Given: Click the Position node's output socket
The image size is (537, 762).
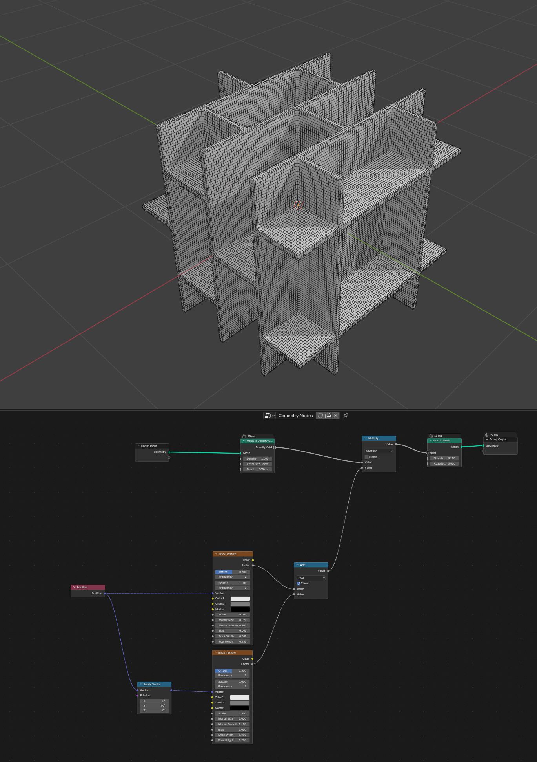Looking at the screenshot, I should coord(105,593).
